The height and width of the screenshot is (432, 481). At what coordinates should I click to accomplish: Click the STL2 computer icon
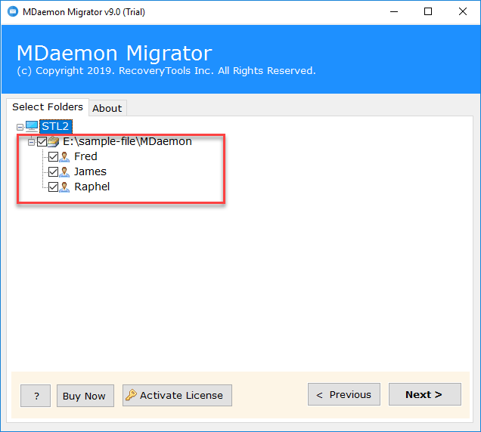point(31,126)
